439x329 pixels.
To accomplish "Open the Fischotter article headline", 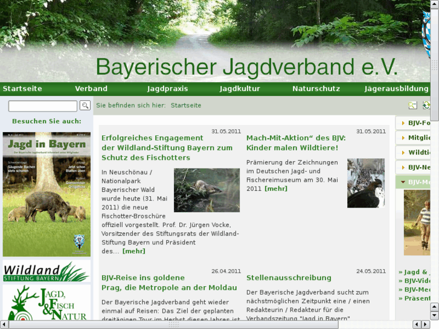I will coord(167,148).
